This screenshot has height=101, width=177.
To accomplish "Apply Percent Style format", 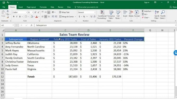I will tap(84, 17).
